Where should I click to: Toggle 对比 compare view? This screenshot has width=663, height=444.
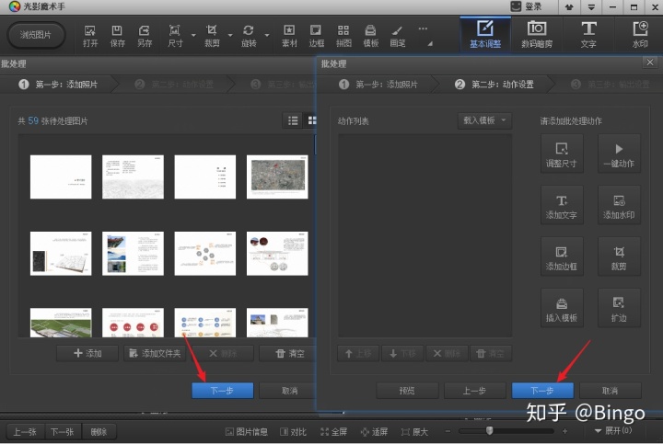(x=293, y=432)
